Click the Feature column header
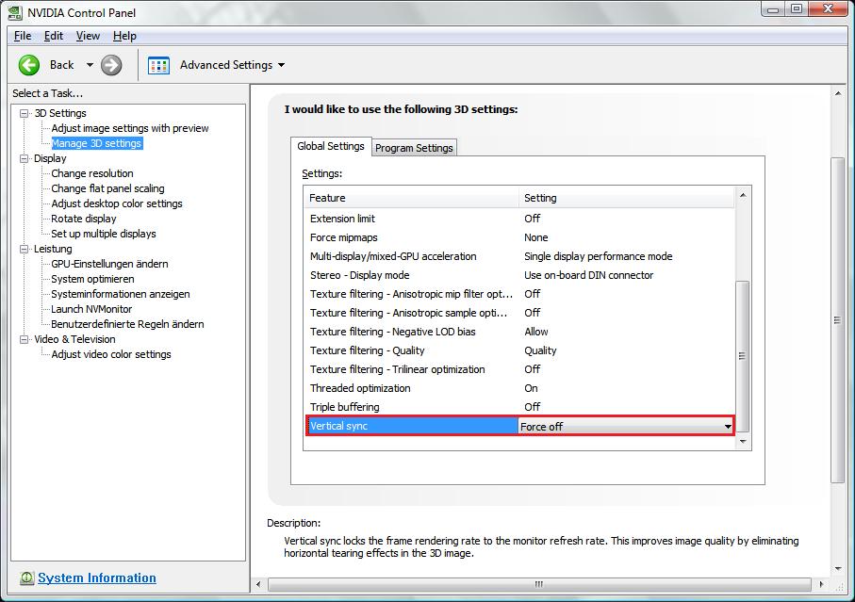This screenshot has width=855, height=602. click(411, 198)
